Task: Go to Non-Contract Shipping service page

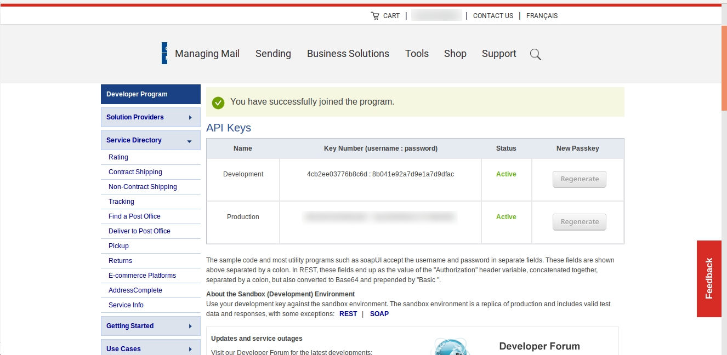Action: point(143,187)
